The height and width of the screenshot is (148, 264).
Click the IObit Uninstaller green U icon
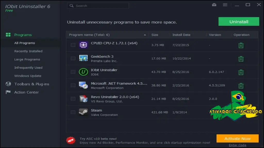coord(83,72)
